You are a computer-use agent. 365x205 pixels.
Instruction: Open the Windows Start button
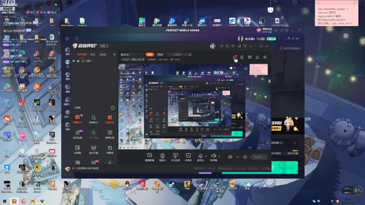click(x=4, y=201)
